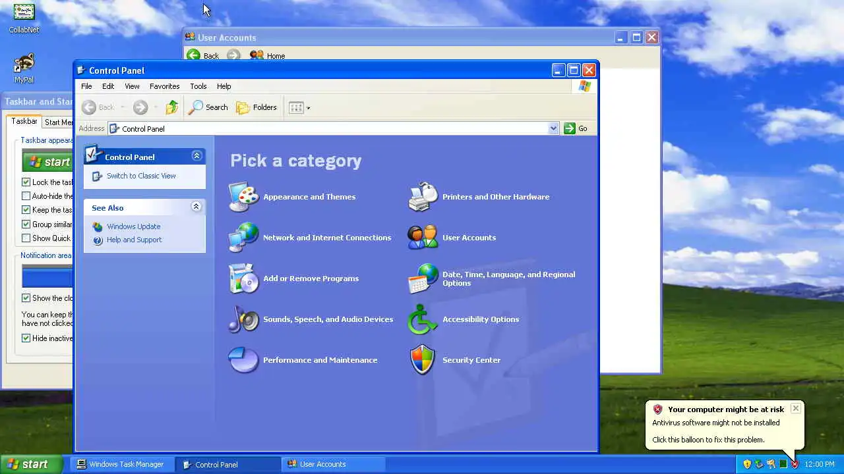This screenshot has height=474, width=844.
Task: Click the Windows Update globe icon
Action: 98,226
